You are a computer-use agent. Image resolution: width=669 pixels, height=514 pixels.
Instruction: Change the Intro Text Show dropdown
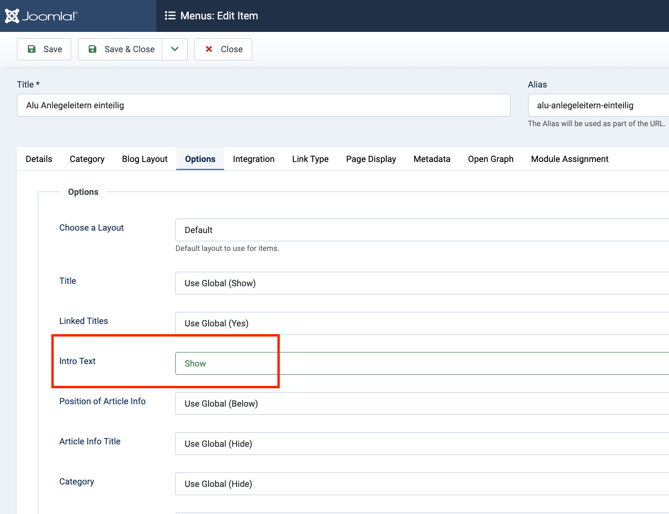[x=421, y=364]
